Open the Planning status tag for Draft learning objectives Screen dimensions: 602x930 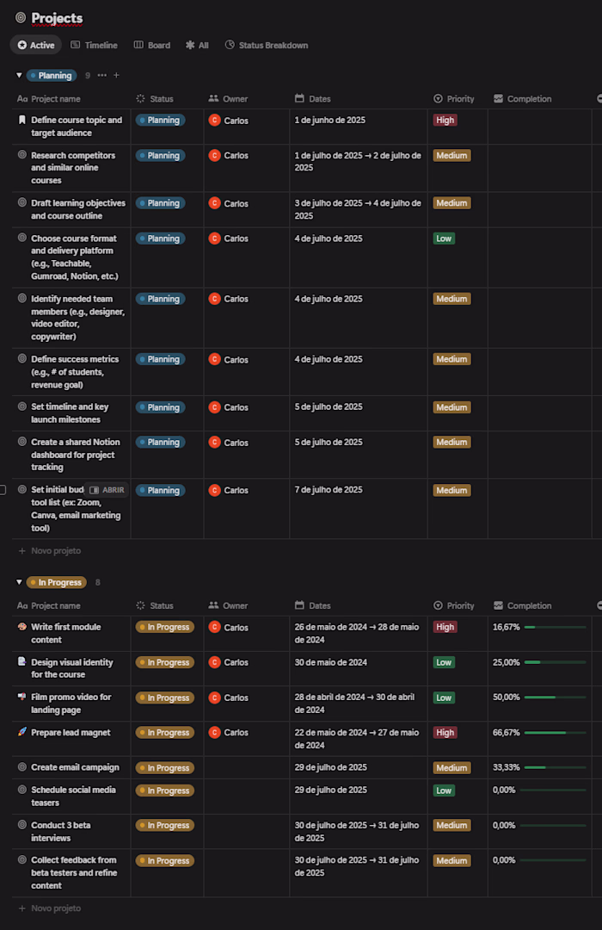tap(160, 203)
